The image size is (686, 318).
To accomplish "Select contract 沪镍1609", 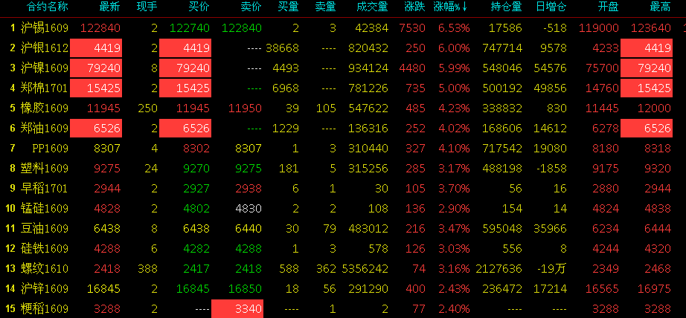I will 45,68.
